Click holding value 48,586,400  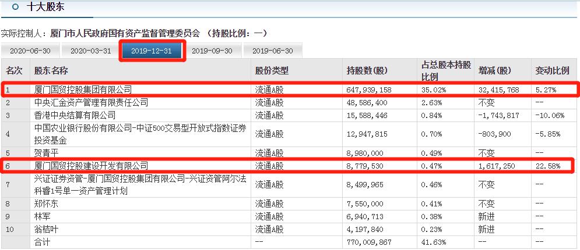[x=367, y=102]
